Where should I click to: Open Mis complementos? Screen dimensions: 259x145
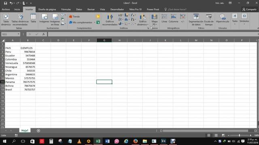(x=81, y=23)
